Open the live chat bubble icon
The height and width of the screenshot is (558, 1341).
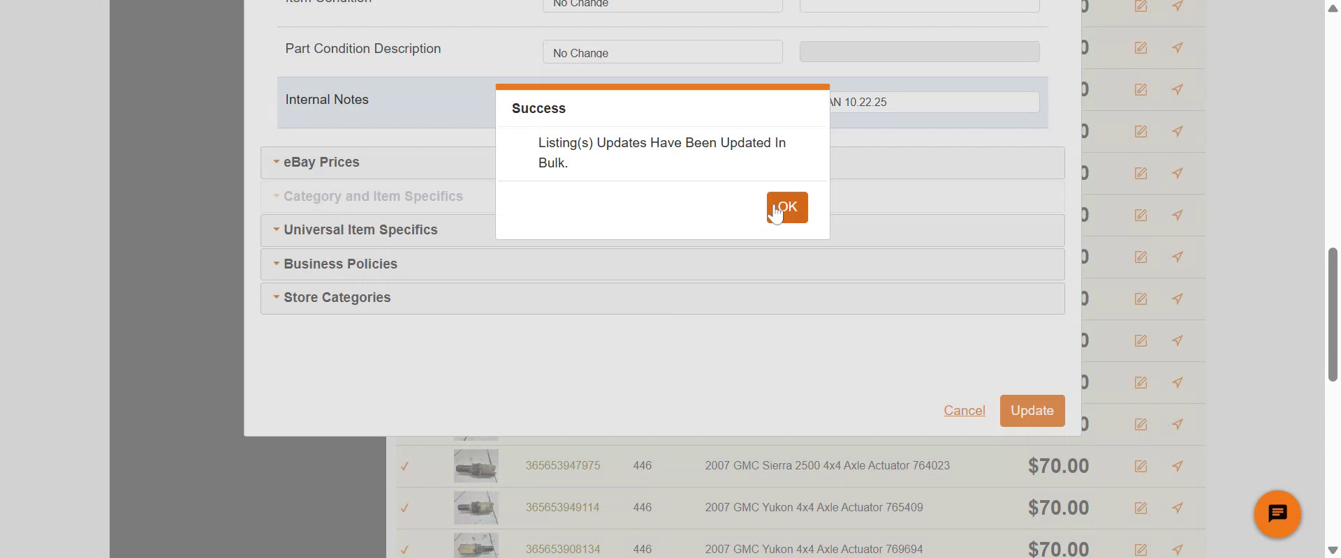[1277, 514]
